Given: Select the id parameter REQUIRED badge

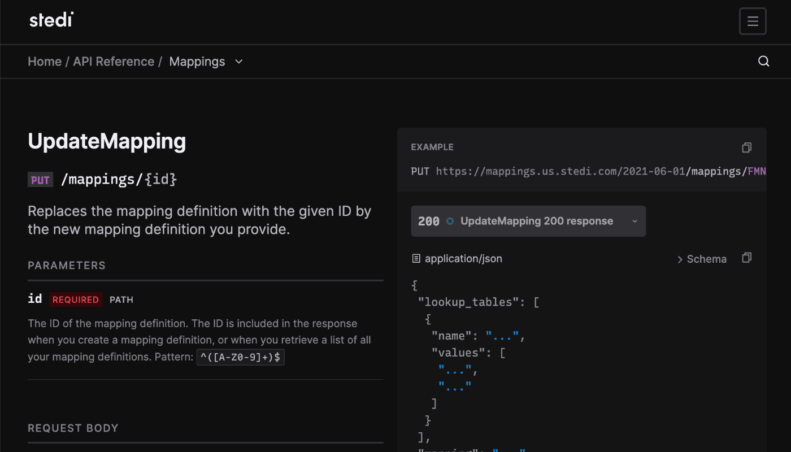Looking at the screenshot, I should coord(75,299).
